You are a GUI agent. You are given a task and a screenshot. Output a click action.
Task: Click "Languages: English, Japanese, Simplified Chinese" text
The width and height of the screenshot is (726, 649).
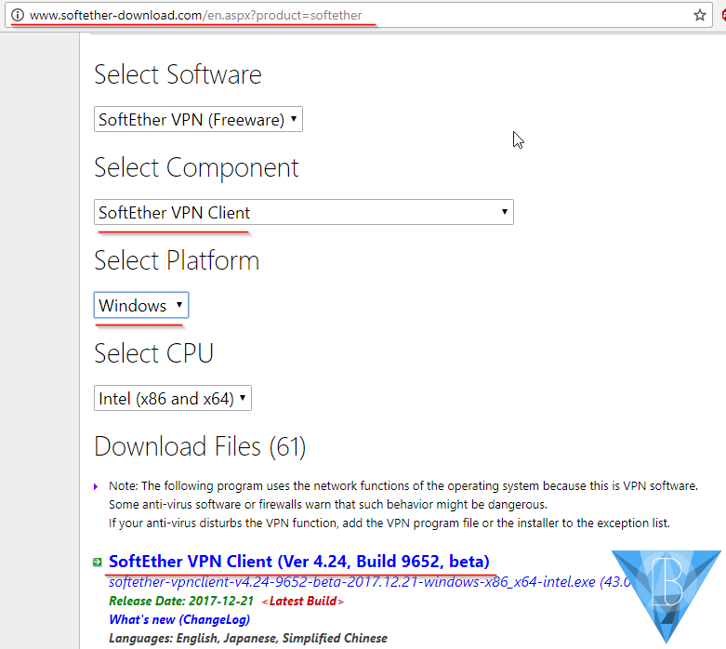(x=248, y=639)
